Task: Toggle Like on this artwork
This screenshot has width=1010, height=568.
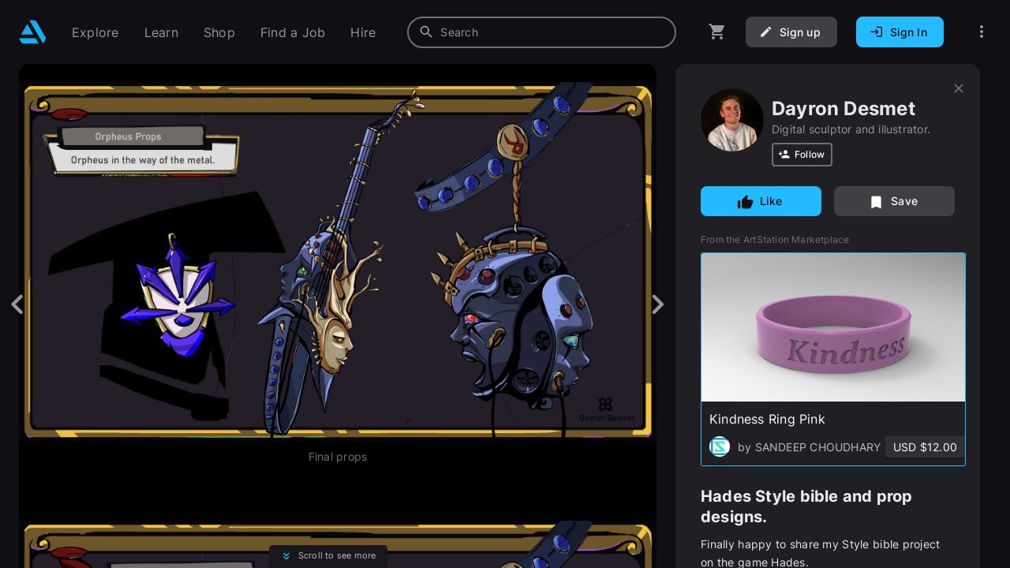Action: 761,201
